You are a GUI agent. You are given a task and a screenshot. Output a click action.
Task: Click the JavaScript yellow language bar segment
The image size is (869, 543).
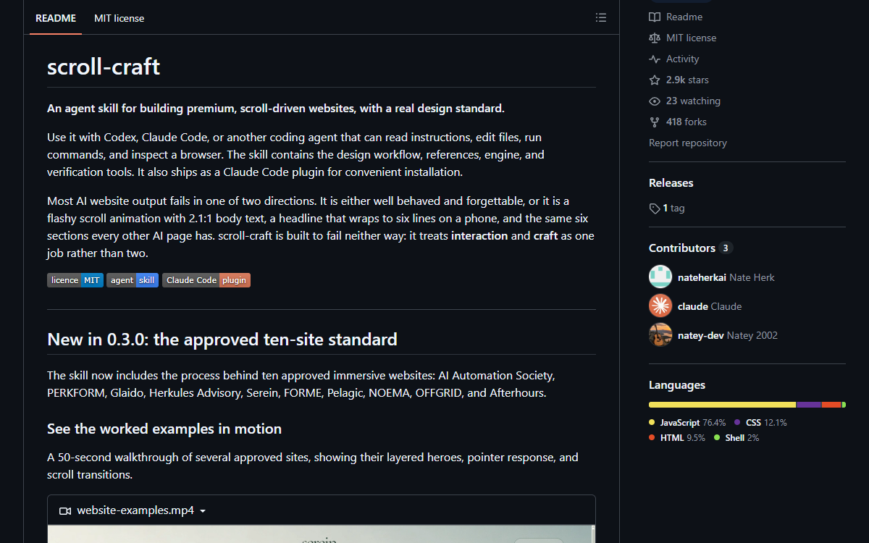[x=722, y=405]
